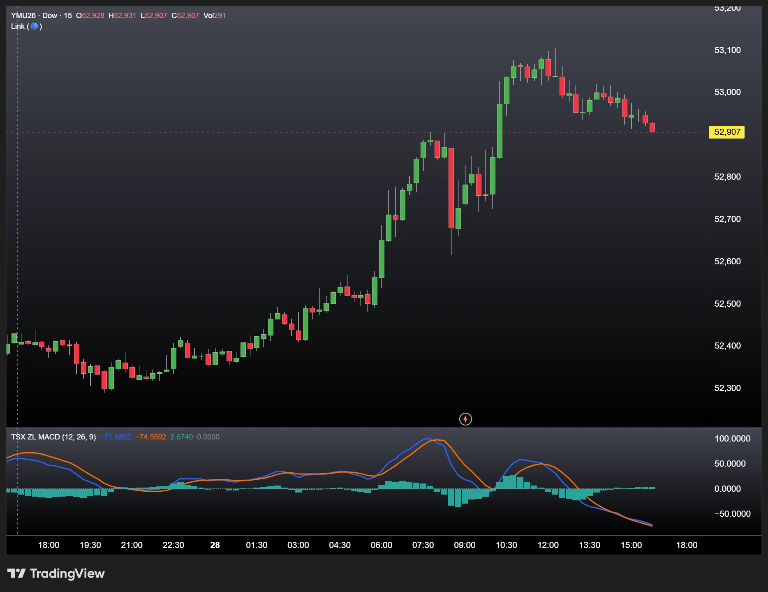Click the 03:00 time axis label
The height and width of the screenshot is (592, 768).
pyautogui.click(x=298, y=545)
